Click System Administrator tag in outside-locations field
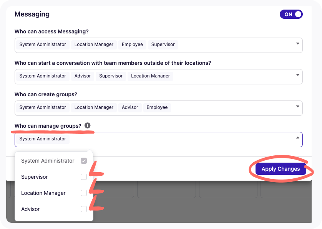This screenshot has width=322, height=229. click(43, 76)
